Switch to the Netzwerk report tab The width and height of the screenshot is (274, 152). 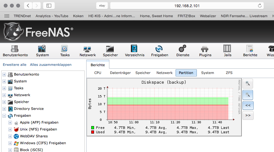click(164, 73)
